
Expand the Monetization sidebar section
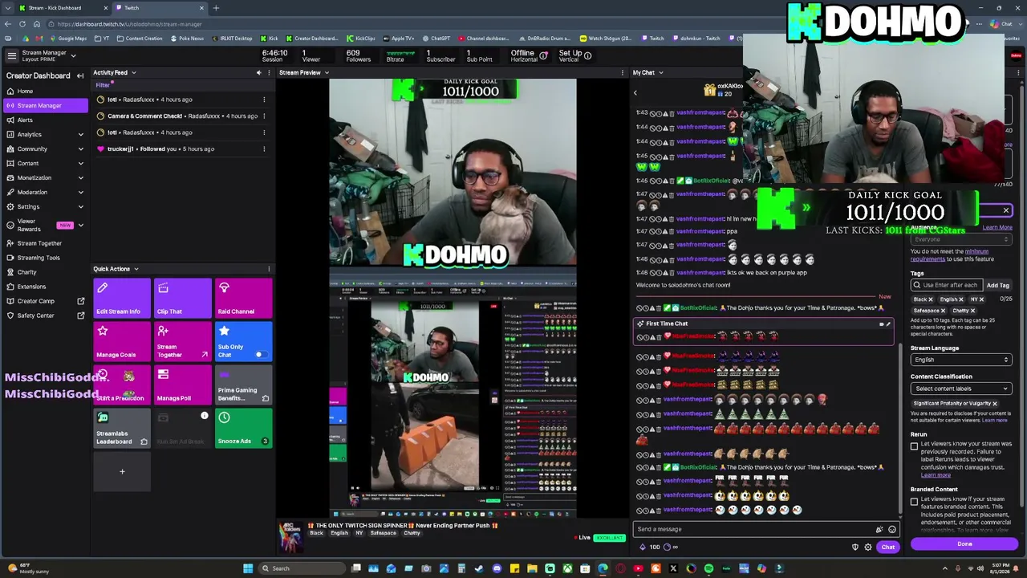click(x=80, y=177)
